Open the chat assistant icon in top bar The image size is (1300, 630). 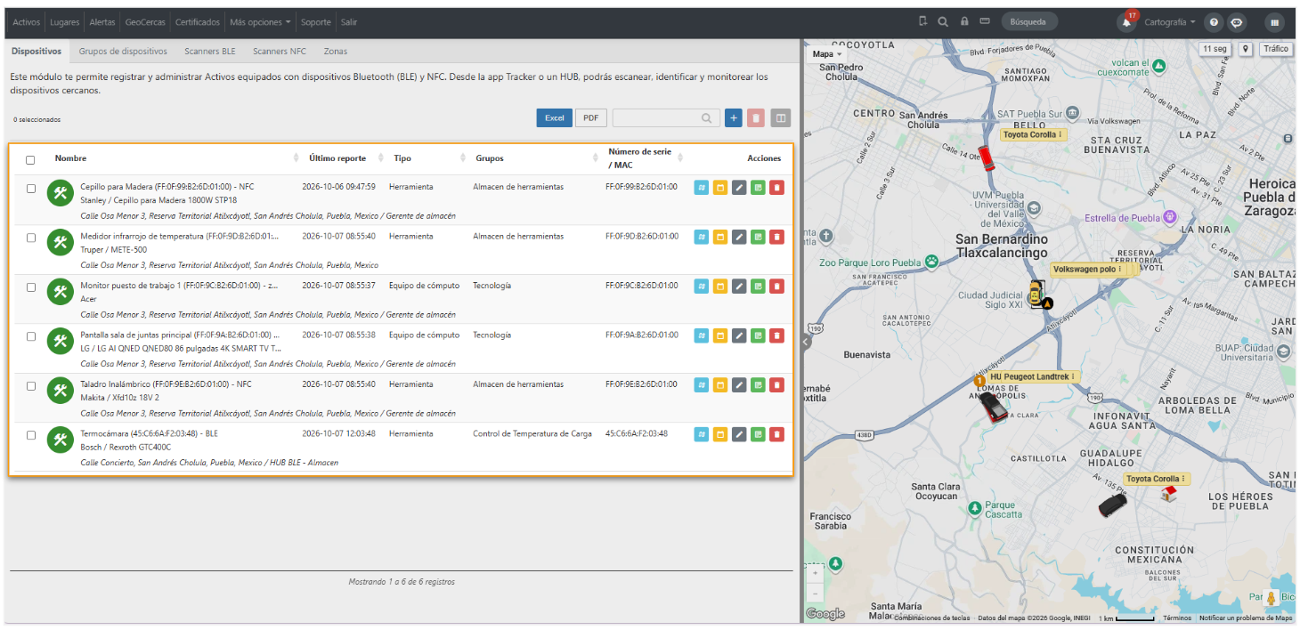[x=1237, y=22]
